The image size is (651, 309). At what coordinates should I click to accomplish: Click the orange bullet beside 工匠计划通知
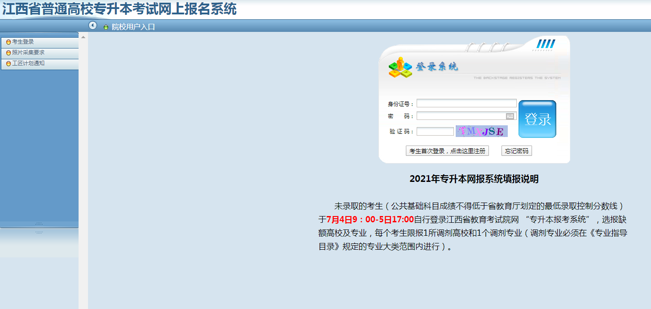pos(9,64)
